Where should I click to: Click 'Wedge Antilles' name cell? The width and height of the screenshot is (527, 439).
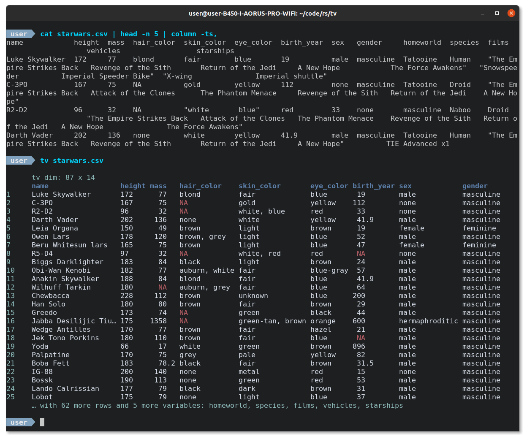click(61, 330)
